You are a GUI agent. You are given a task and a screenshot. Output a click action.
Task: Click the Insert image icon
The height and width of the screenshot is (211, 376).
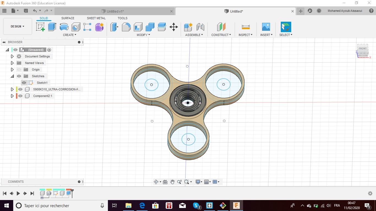click(x=266, y=27)
